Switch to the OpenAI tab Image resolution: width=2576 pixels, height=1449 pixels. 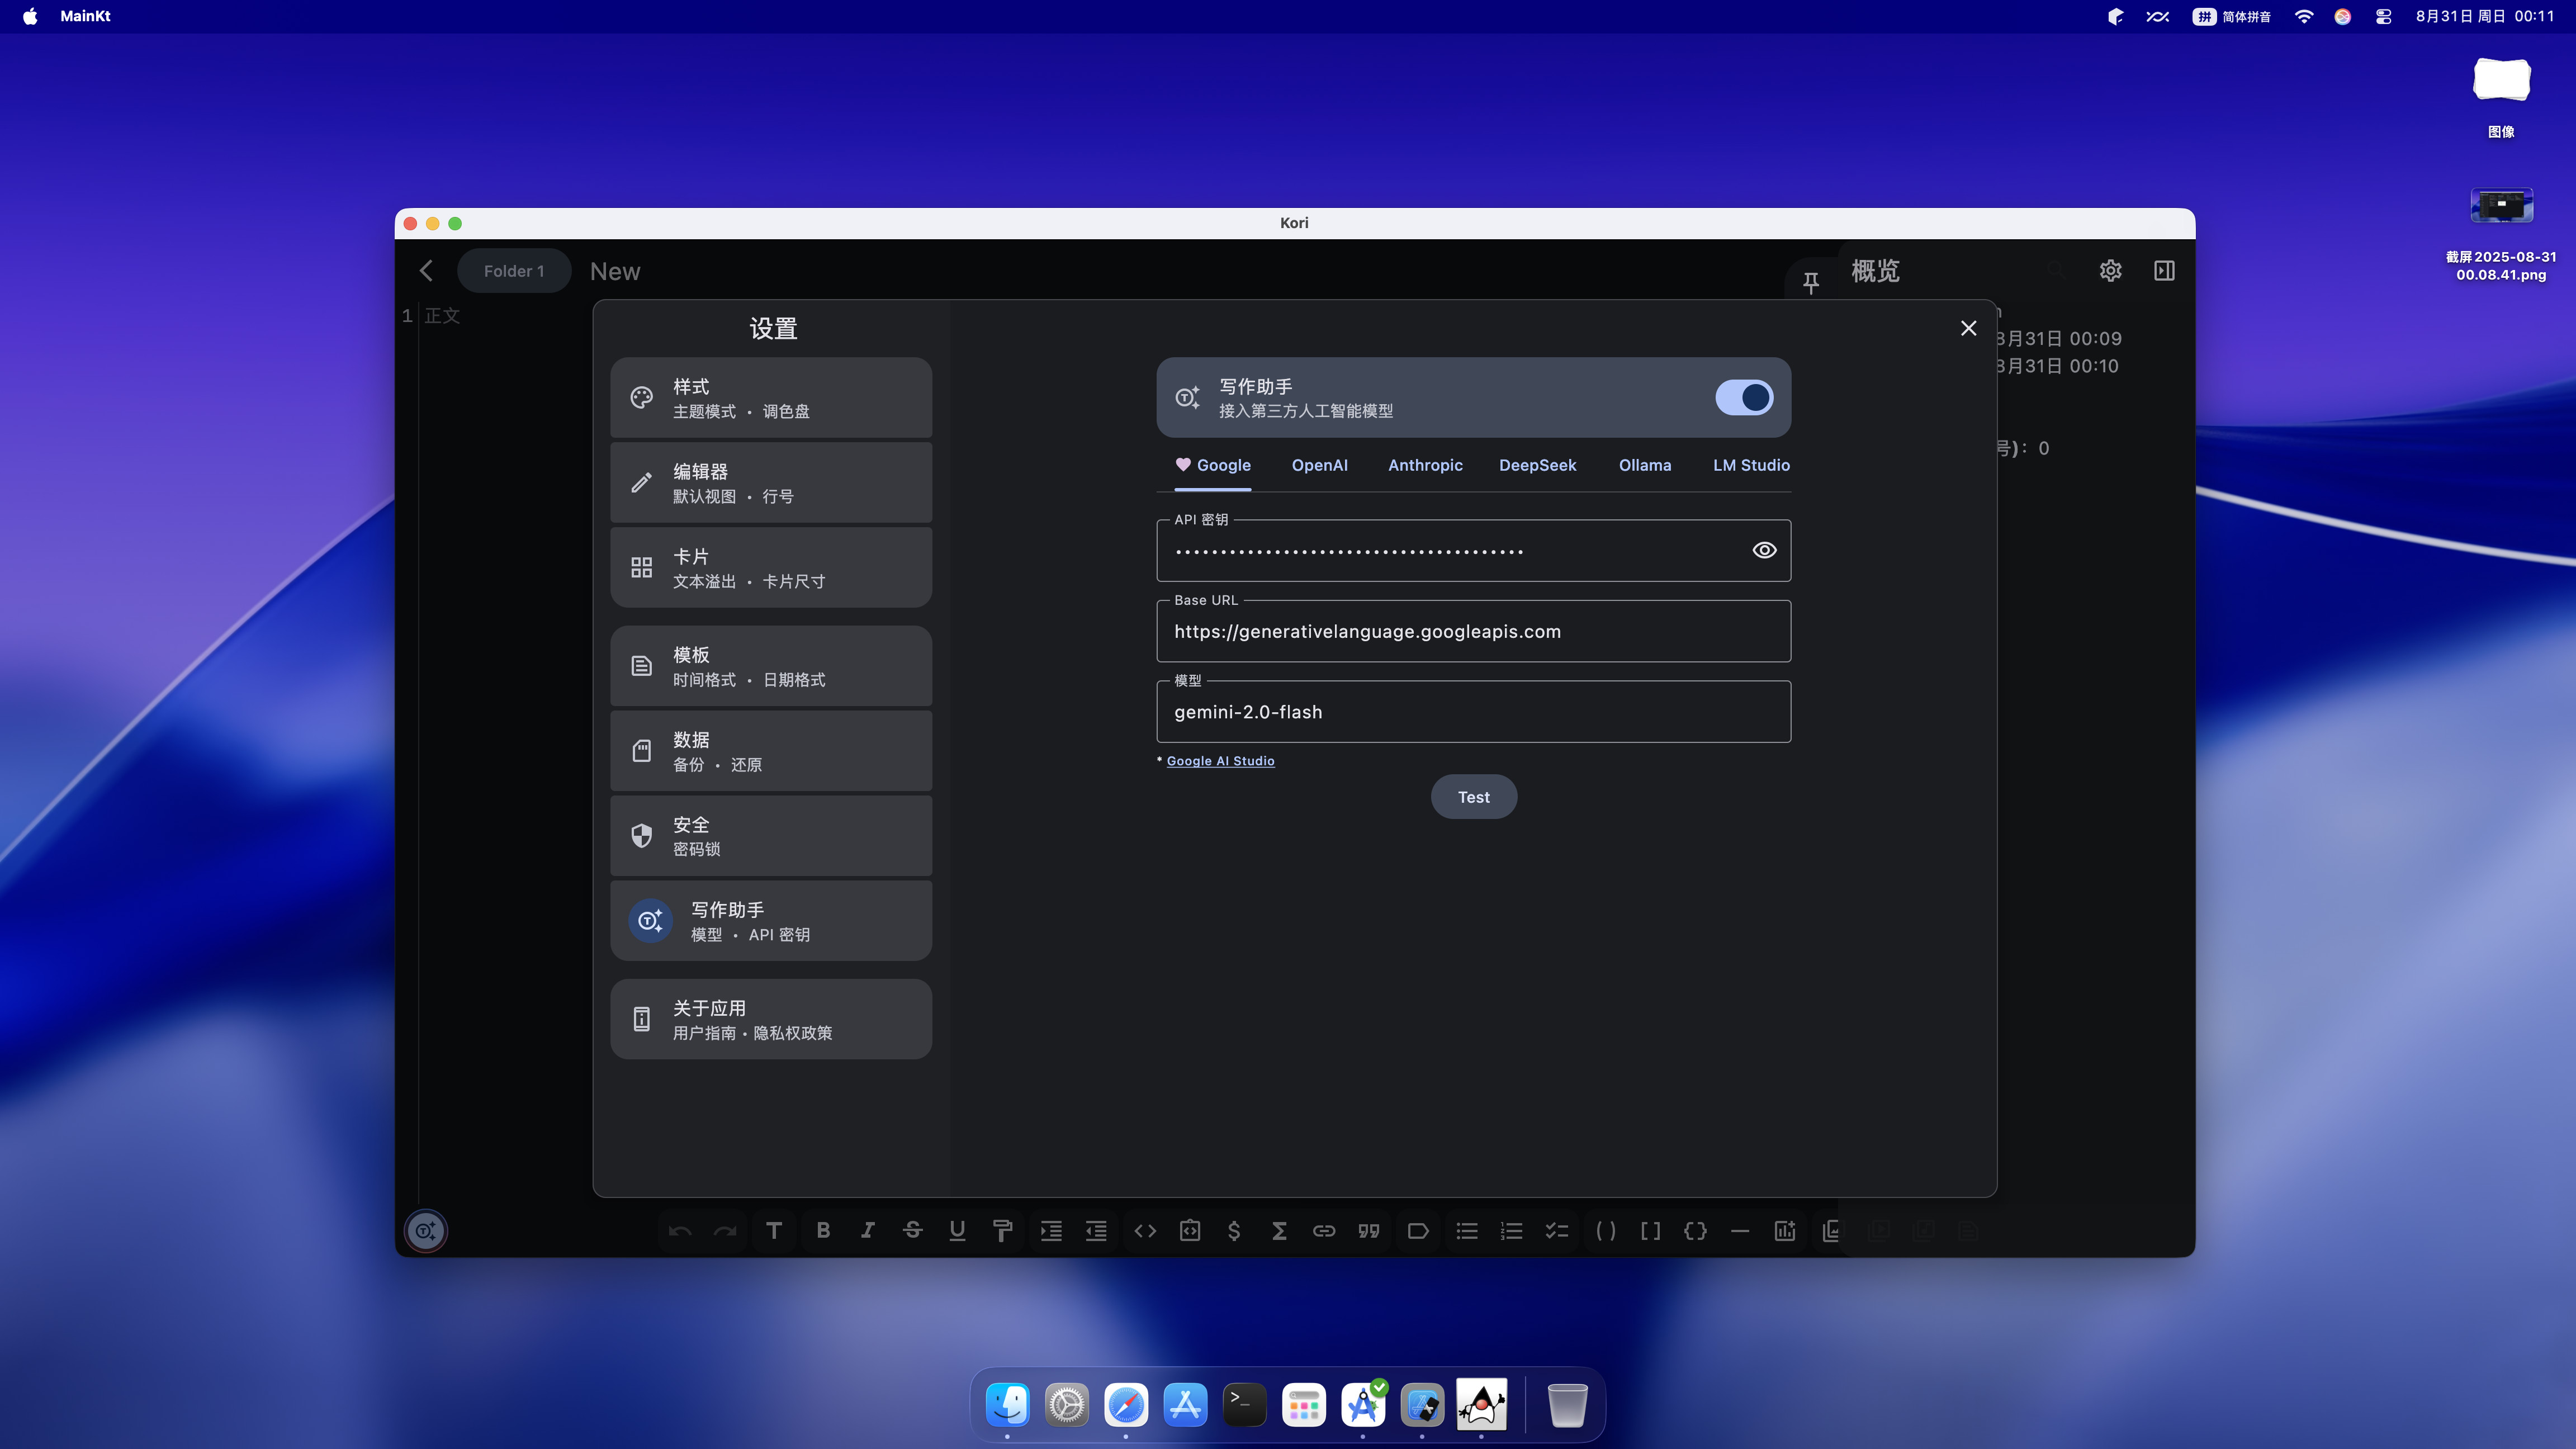click(x=1319, y=465)
